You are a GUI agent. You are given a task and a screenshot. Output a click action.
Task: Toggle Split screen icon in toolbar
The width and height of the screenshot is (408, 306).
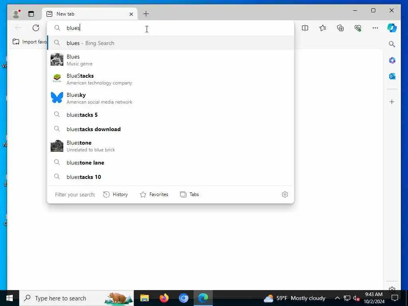(305, 28)
